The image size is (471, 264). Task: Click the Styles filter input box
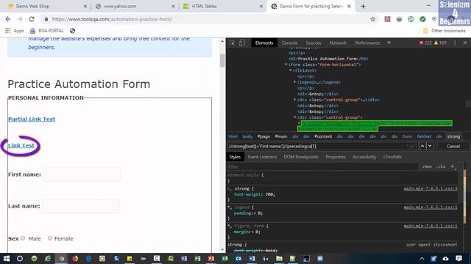point(322,166)
